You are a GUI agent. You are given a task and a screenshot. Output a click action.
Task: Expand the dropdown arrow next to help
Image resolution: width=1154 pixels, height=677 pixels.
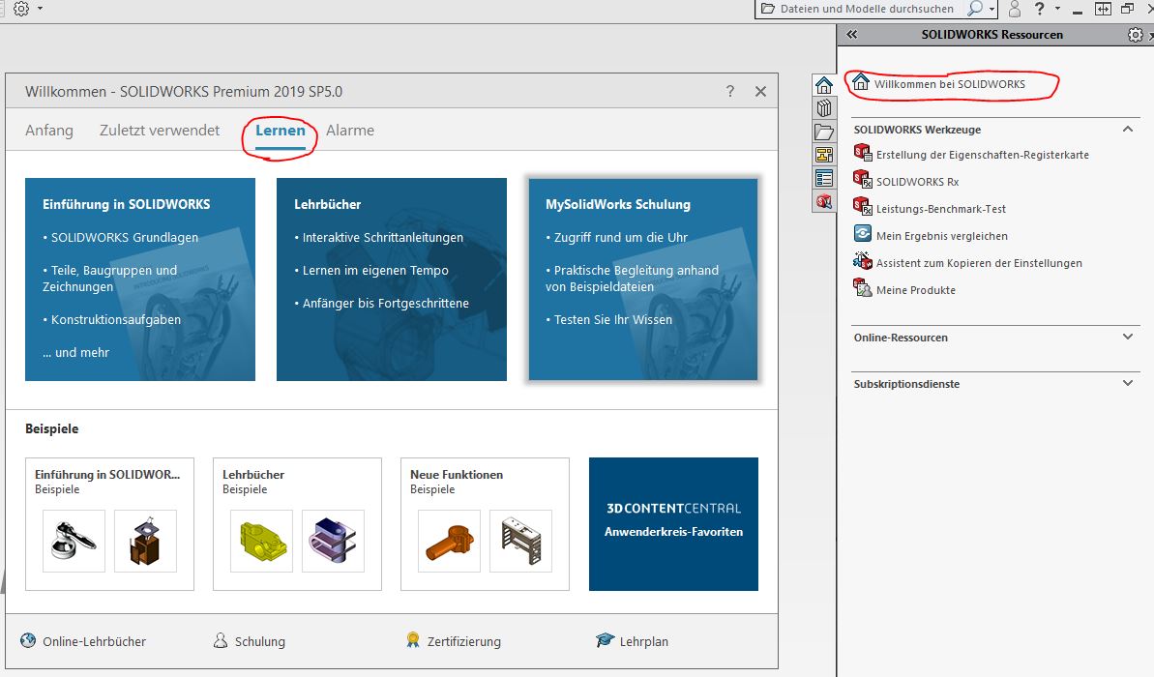click(x=1057, y=9)
